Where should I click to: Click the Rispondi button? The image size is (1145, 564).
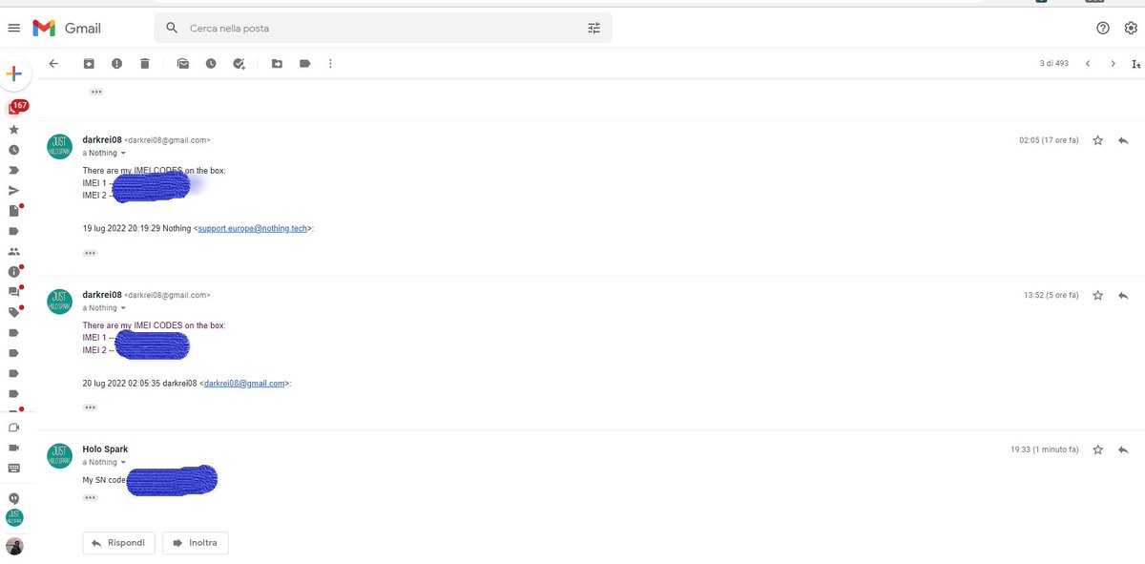[x=119, y=543]
